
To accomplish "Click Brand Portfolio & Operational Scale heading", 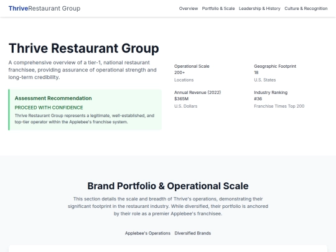I will tap(168, 186).
